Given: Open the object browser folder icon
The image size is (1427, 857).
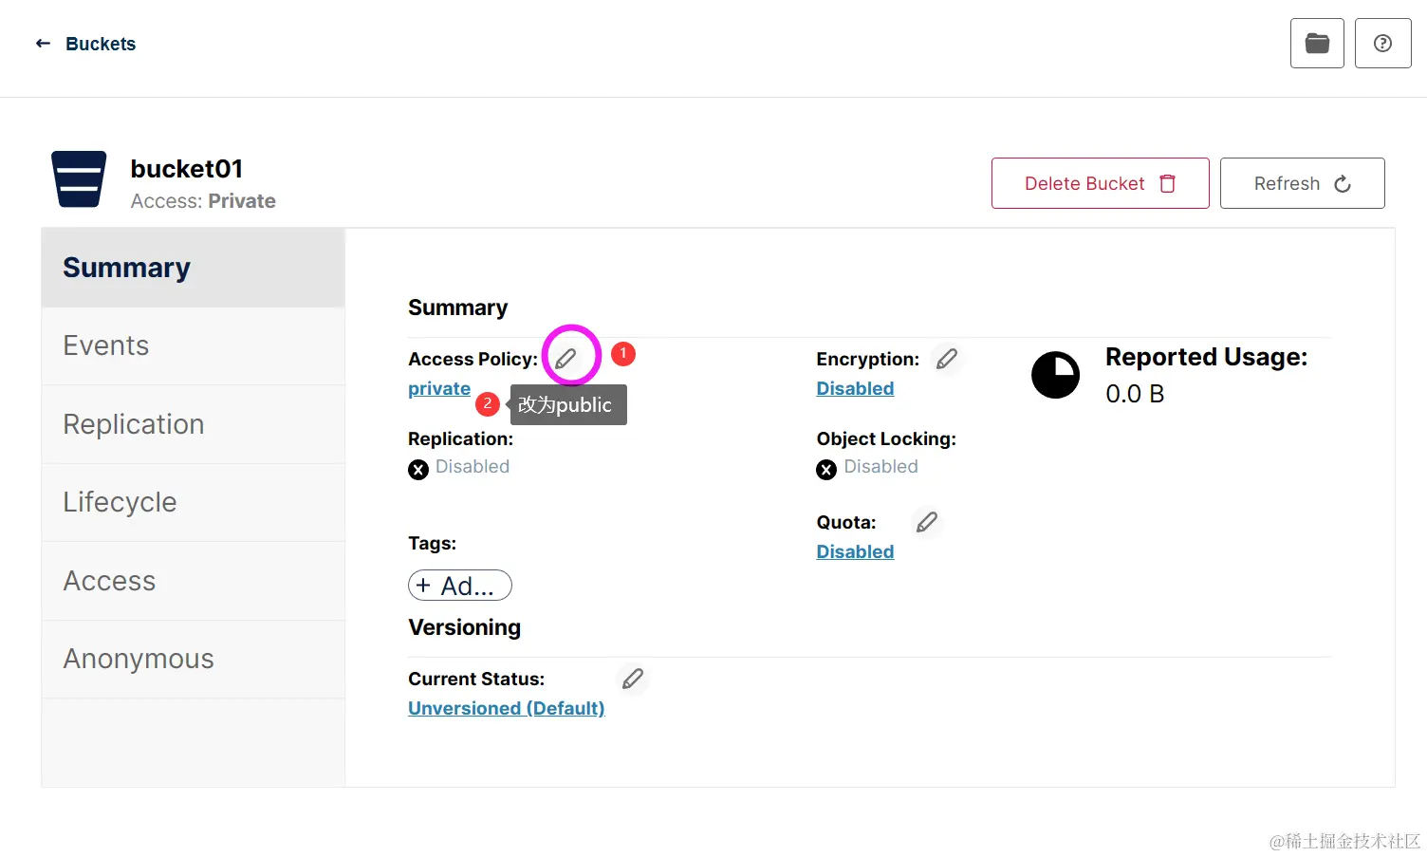Looking at the screenshot, I should click(1317, 44).
